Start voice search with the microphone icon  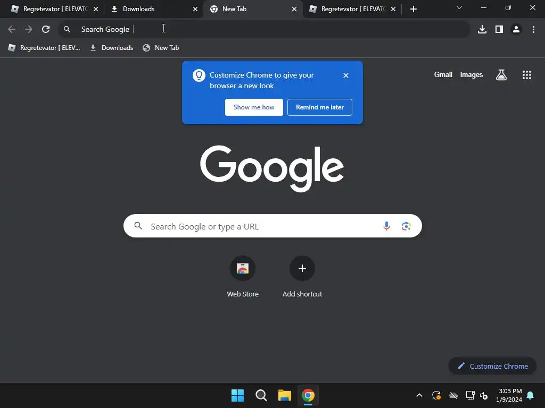tap(386, 226)
